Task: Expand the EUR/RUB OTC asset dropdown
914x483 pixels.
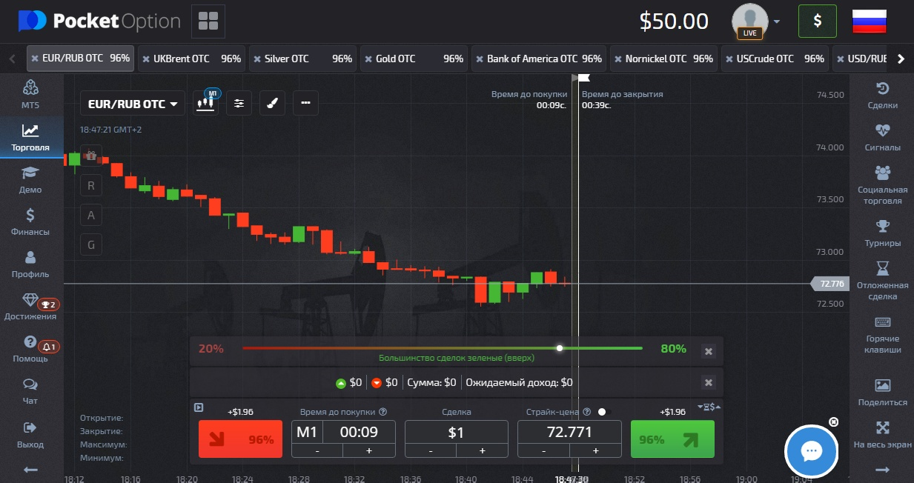Action: 133,104
